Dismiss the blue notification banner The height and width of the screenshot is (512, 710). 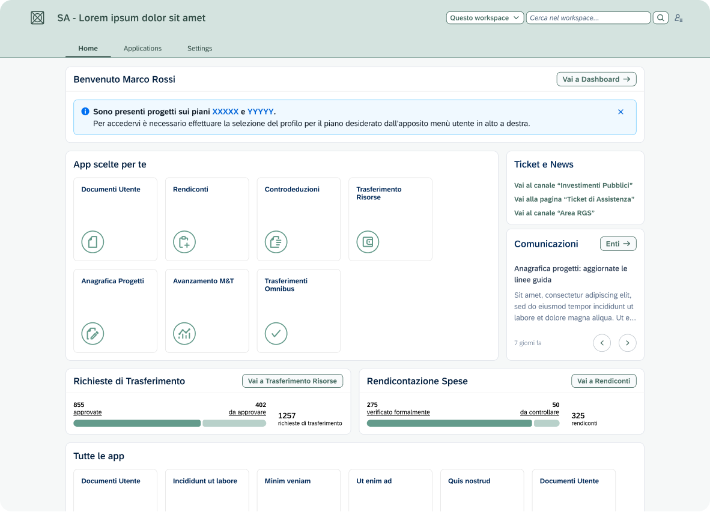click(x=620, y=111)
